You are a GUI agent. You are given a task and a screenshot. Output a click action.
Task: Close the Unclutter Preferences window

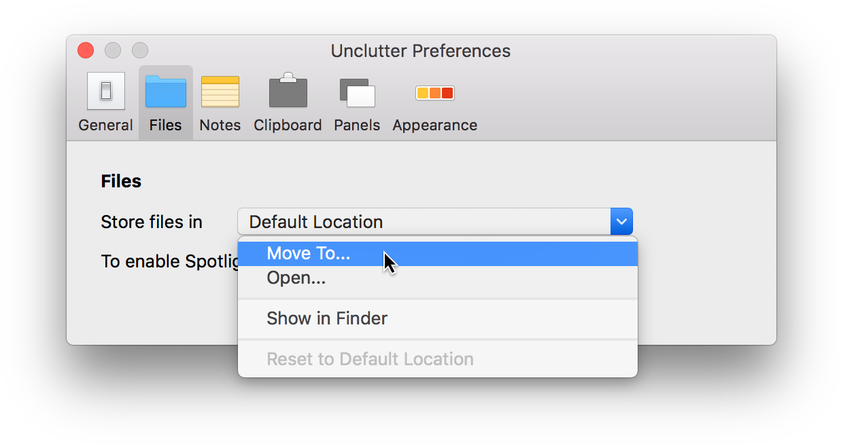84,50
